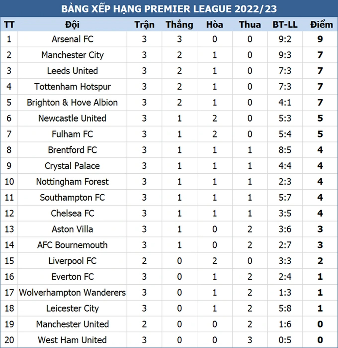Select the Thắng column header

tap(179, 25)
